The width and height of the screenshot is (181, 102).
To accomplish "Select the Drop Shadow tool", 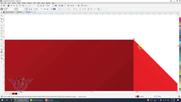I will tap(2, 49).
